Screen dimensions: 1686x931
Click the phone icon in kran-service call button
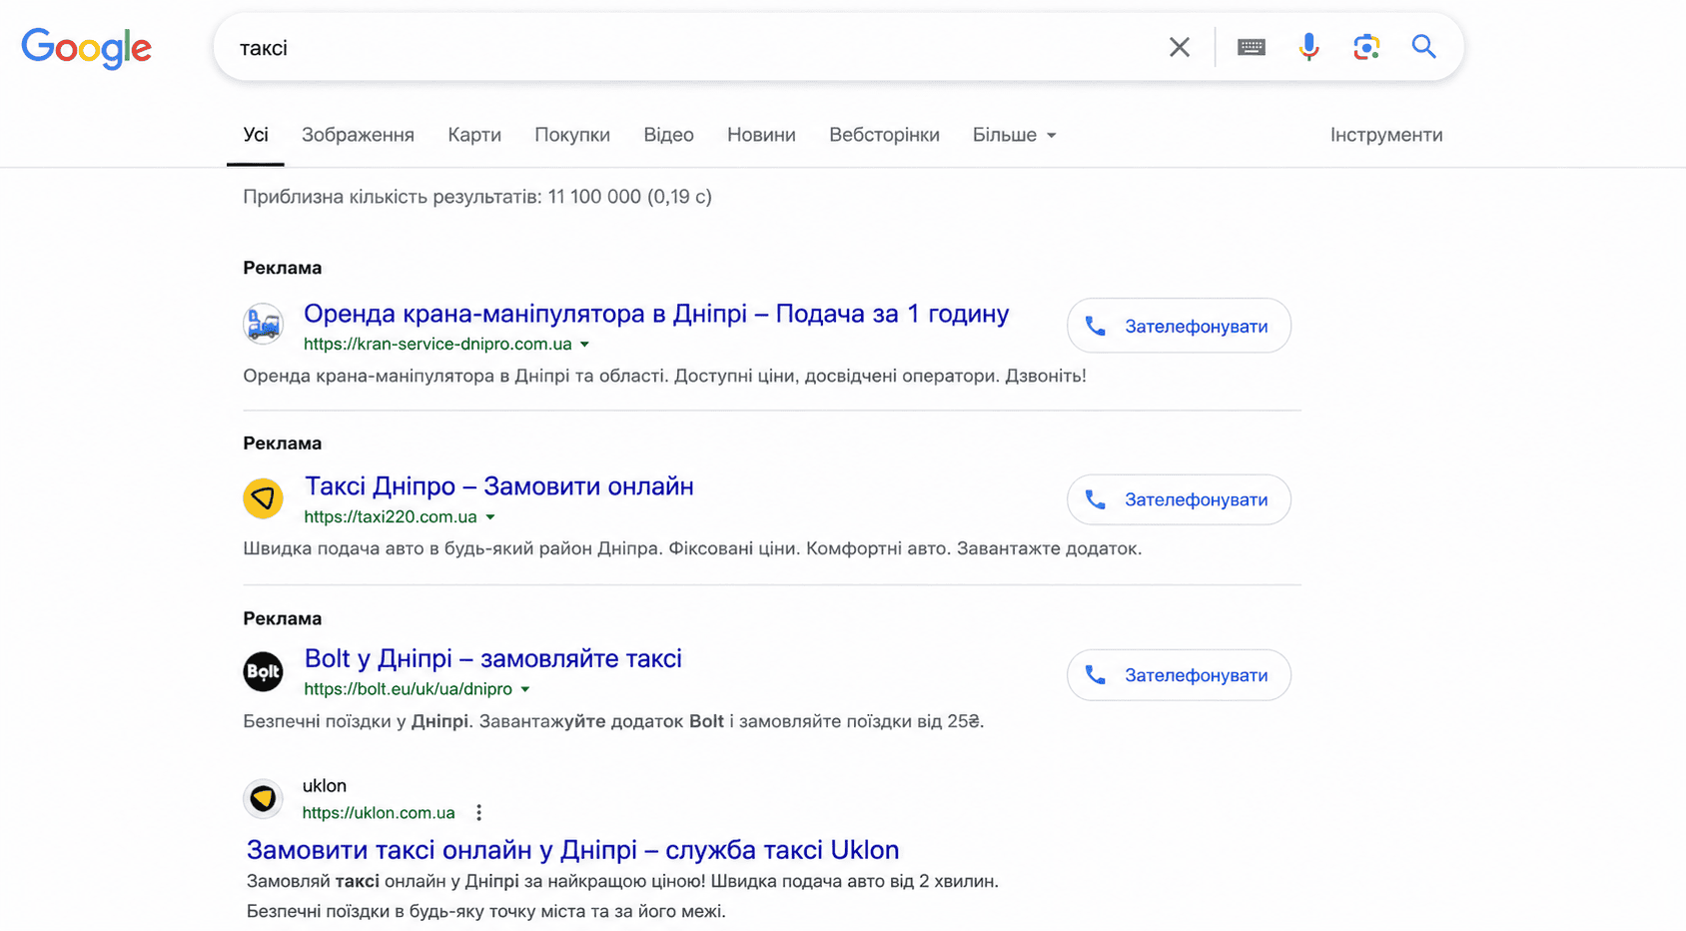[x=1096, y=327]
